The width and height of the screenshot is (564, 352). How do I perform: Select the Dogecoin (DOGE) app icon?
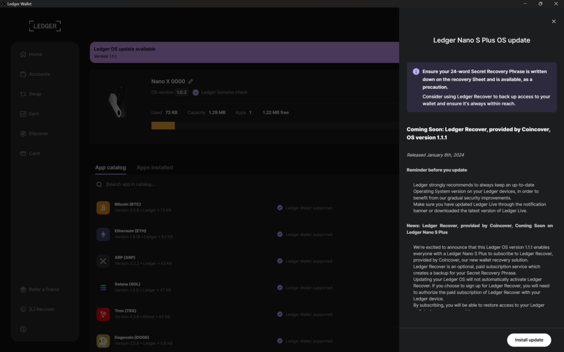coord(103,341)
